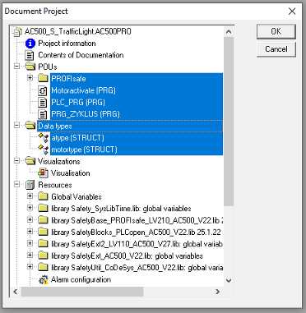Click the horizontal scrollbar right arrow
Screen dimensions: 306x313
coord(218,292)
